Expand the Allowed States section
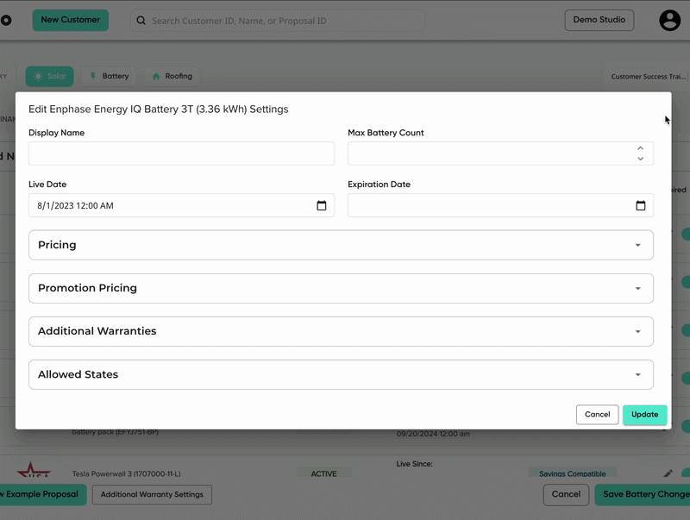The width and height of the screenshot is (690, 520). point(341,374)
